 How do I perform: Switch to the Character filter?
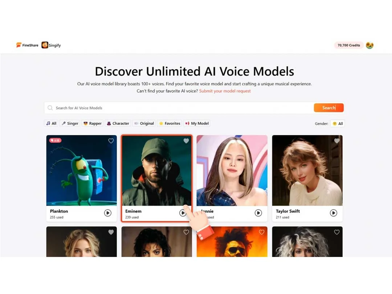[x=118, y=123]
